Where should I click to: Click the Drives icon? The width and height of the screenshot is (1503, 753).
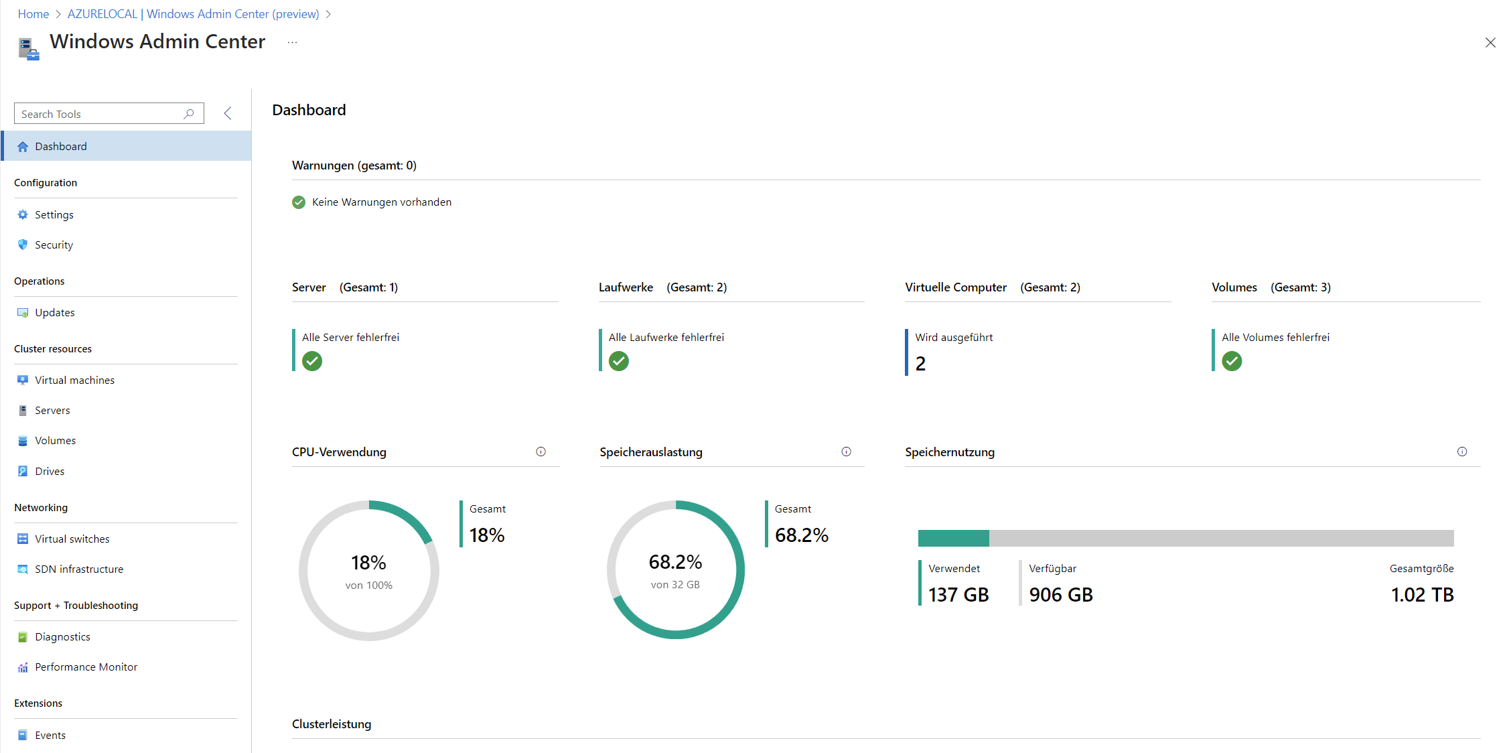23,472
